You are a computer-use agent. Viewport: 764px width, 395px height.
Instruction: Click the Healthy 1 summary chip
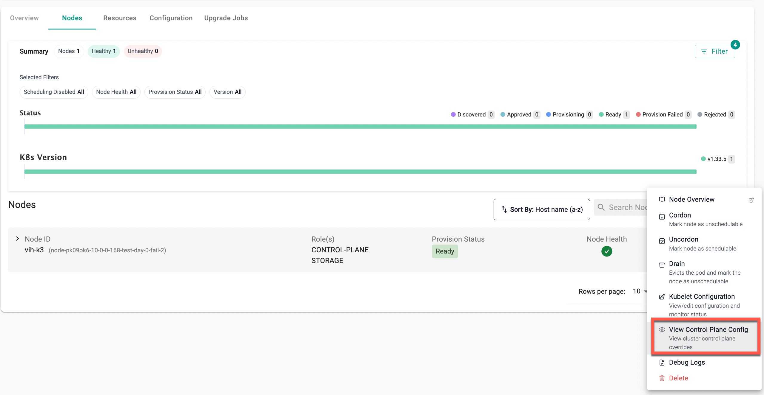[104, 51]
